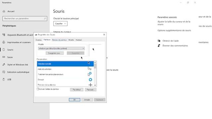Open 'Appareils Bluetooth et autres' in the sidebar
212x119 pixels.
20,35
